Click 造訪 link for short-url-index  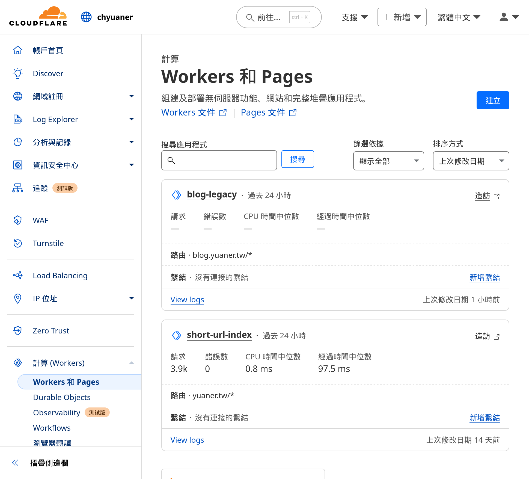click(482, 336)
